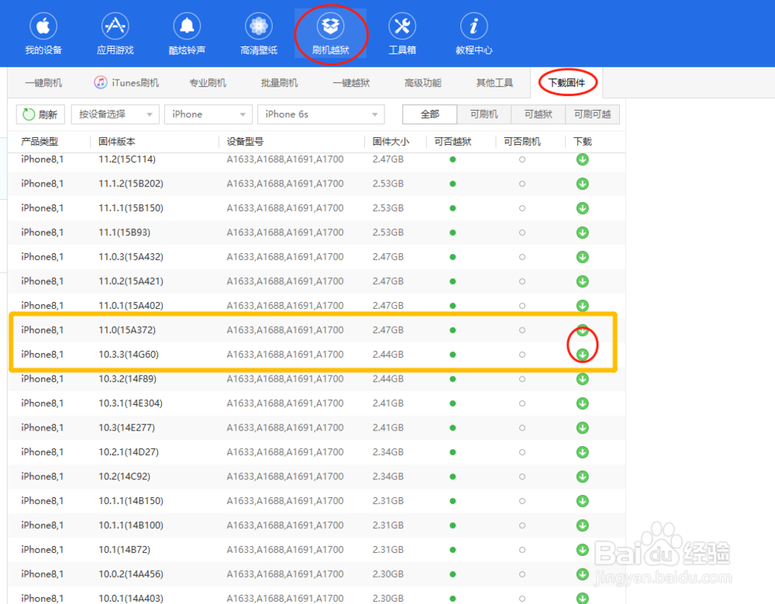Click iPhone8,1 in the 10.1(14B72) row
Screen dimensions: 775x604
[43, 550]
